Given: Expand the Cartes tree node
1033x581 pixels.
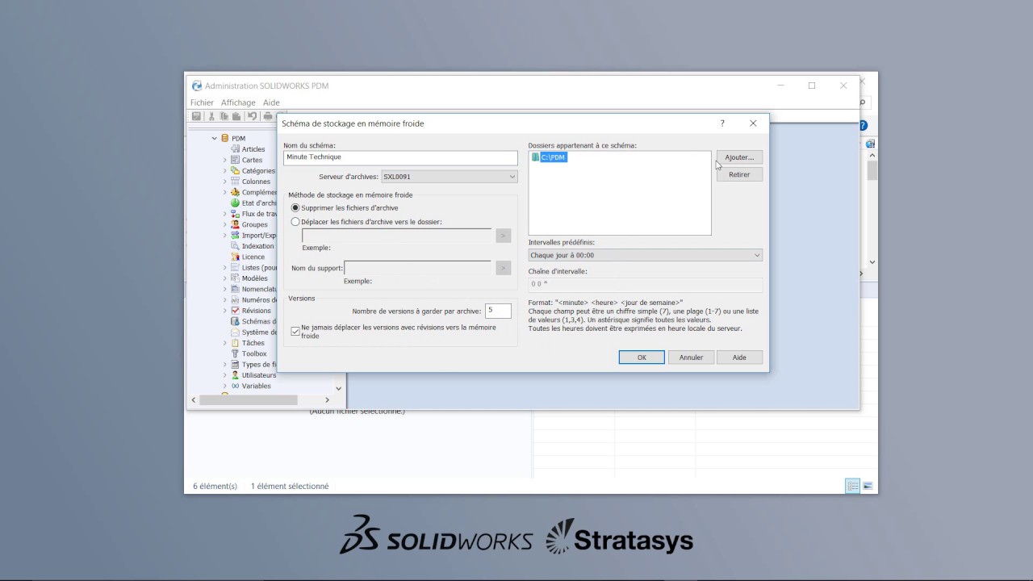Looking at the screenshot, I should point(225,160).
